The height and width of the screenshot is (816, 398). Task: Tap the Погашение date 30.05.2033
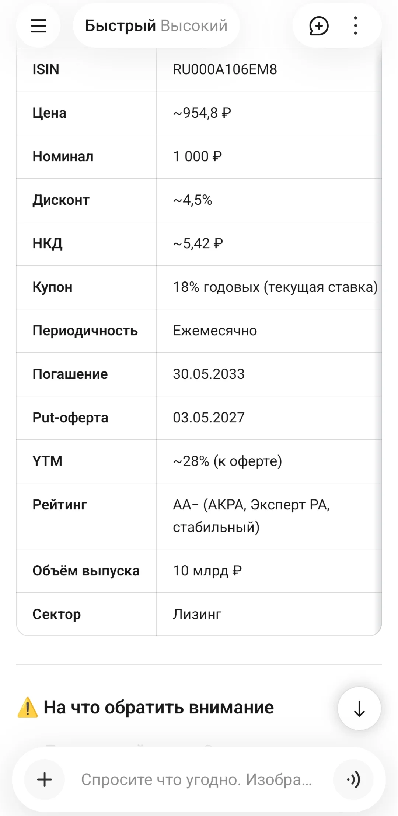point(209,374)
